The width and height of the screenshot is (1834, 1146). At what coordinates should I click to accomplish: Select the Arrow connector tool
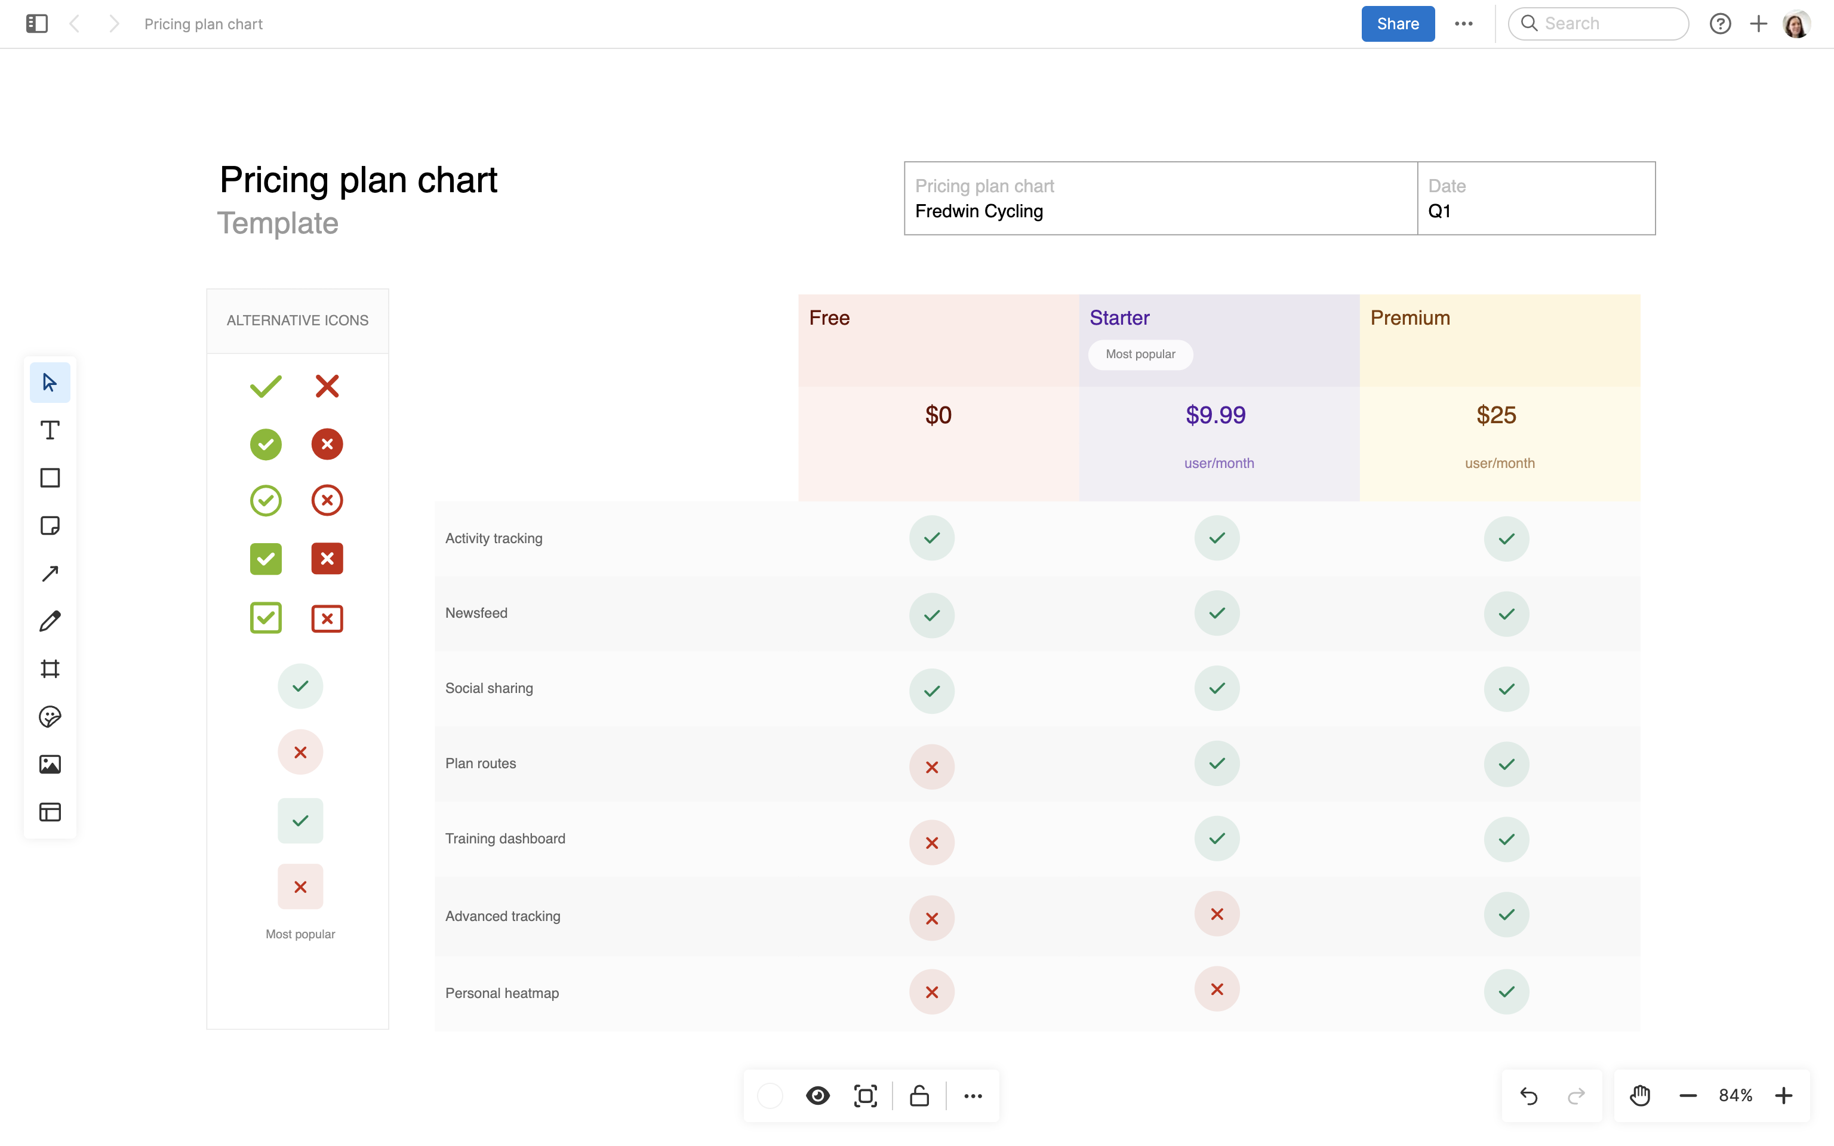50,574
